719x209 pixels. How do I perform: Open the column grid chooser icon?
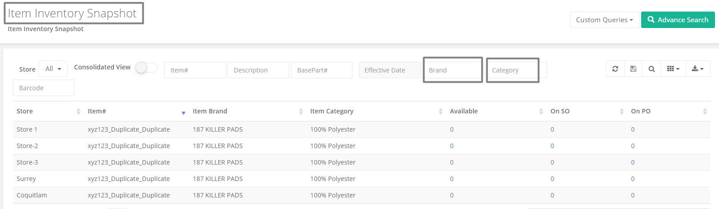click(x=673, y=69)
